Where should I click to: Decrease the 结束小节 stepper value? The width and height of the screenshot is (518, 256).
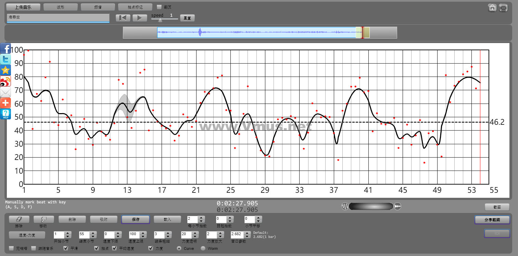[93, 237]
